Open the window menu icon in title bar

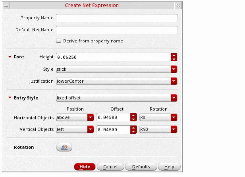6,6
